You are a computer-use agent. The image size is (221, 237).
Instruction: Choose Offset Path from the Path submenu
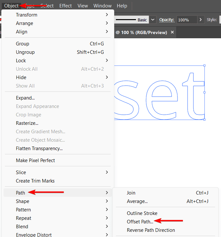140,222
